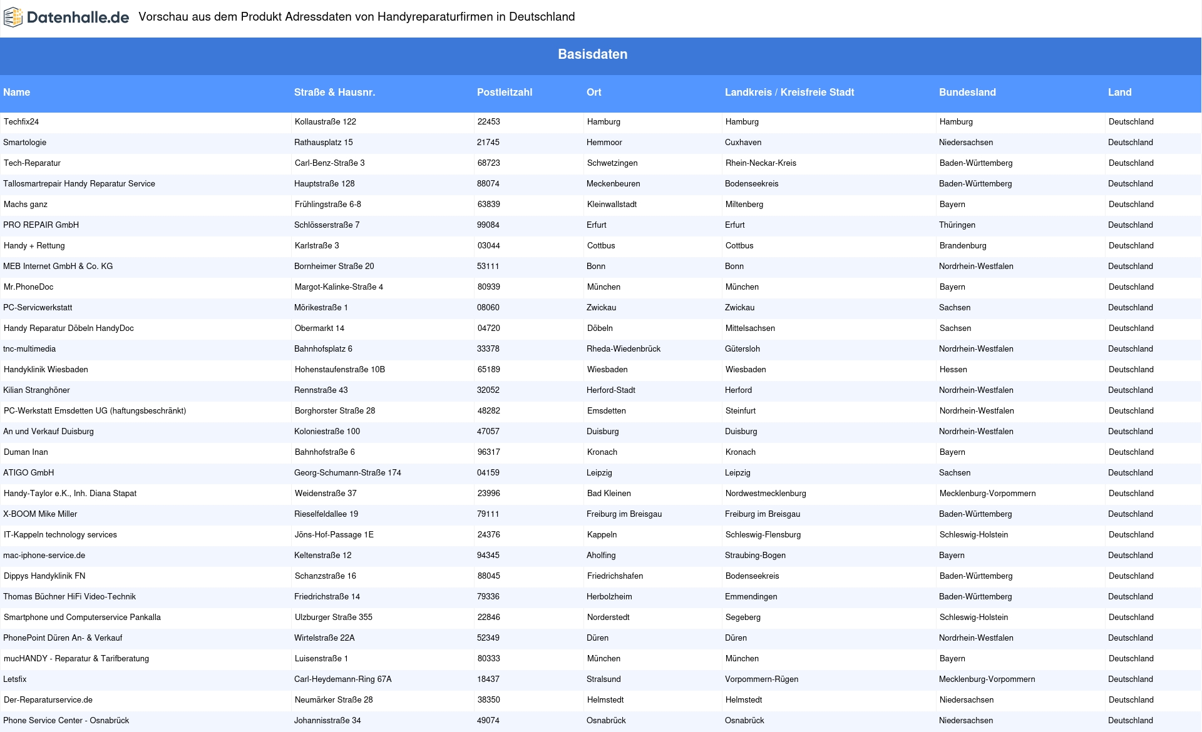Image resolution: width=1202 pixels, height=732 pixels.
Task: Click postal code 49074
Action: coord(488,721)
